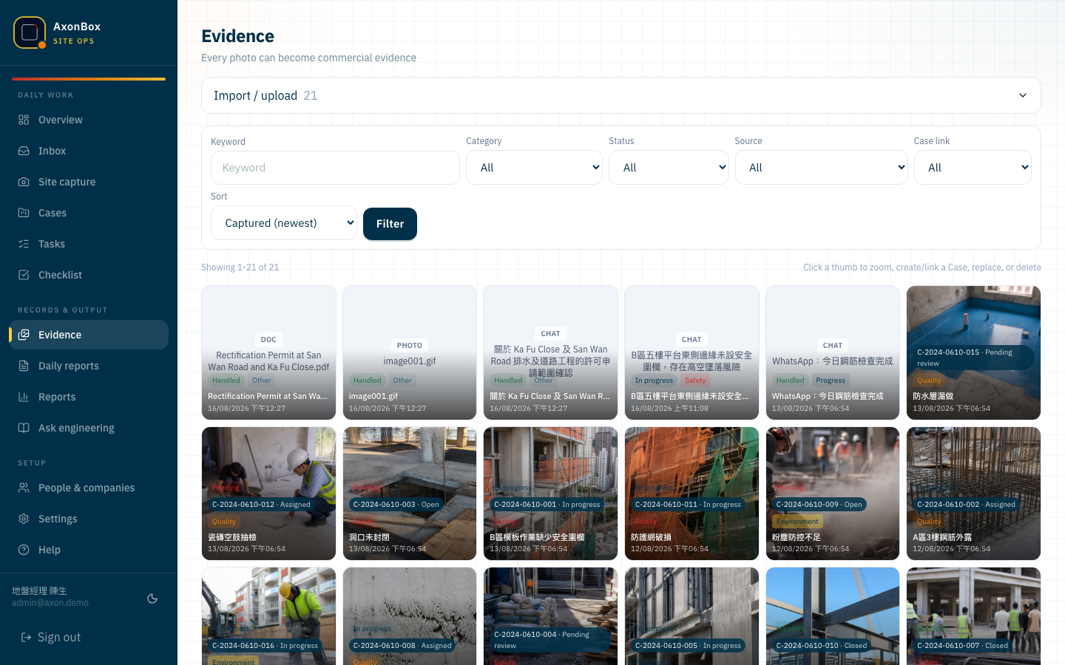Open the WhatsApp 今日鋼筋檢查完成 chat card
The width and height of the screenshot is (1065, 665).
pos(833,352)
